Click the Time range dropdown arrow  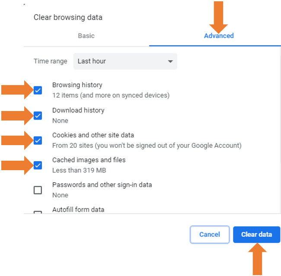(x=170, y=61)
